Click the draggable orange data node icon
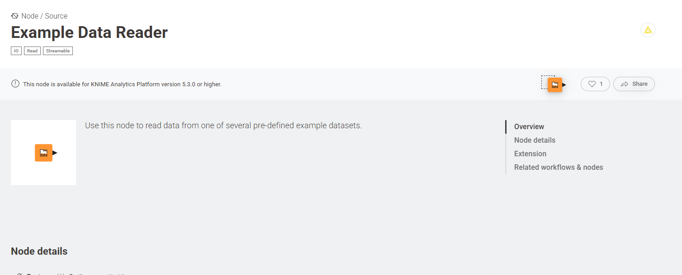This screenshot has height=275, width=682. click(x=554, y=84)
